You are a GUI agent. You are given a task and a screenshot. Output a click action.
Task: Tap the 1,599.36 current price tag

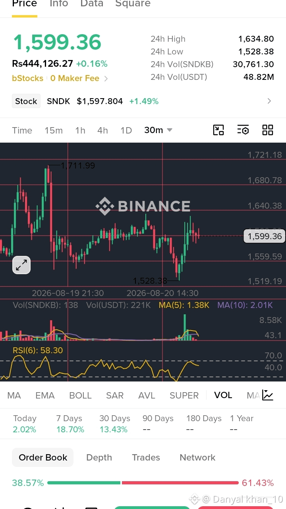click(265, 236)
